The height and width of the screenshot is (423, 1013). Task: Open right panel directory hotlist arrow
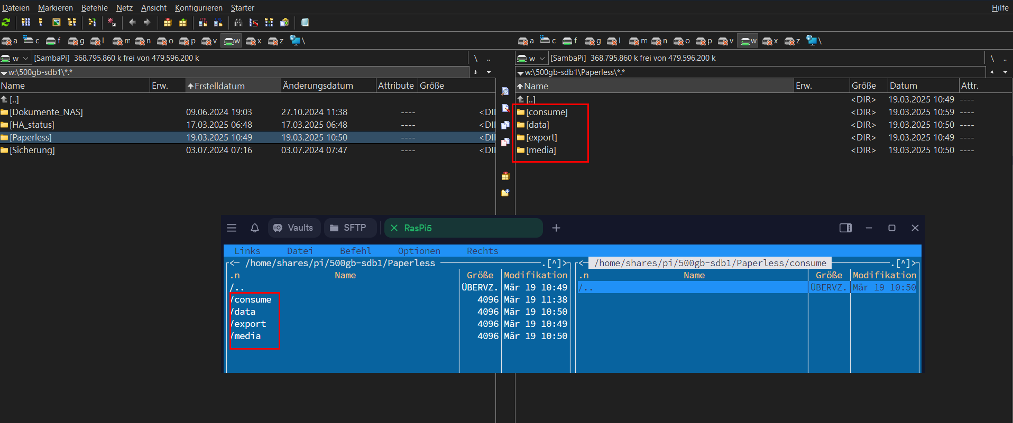click(x=1006, y=72)
